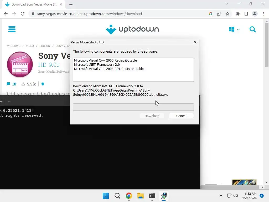Viewport: 269px width, 202px height.
Task: Click the blue security shield badge
Action: coord(43,84)
